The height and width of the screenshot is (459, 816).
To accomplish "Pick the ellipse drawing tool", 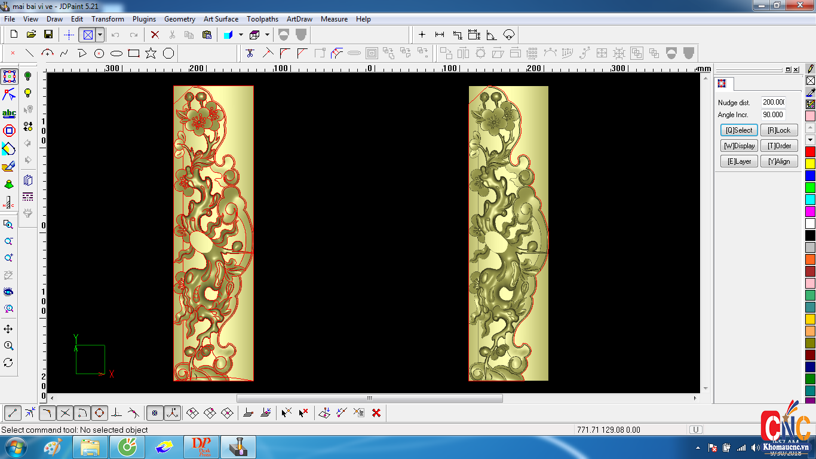I will coord(116,53).
